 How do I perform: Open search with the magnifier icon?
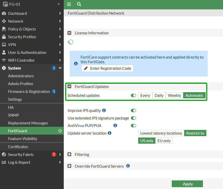click(79, 4)
